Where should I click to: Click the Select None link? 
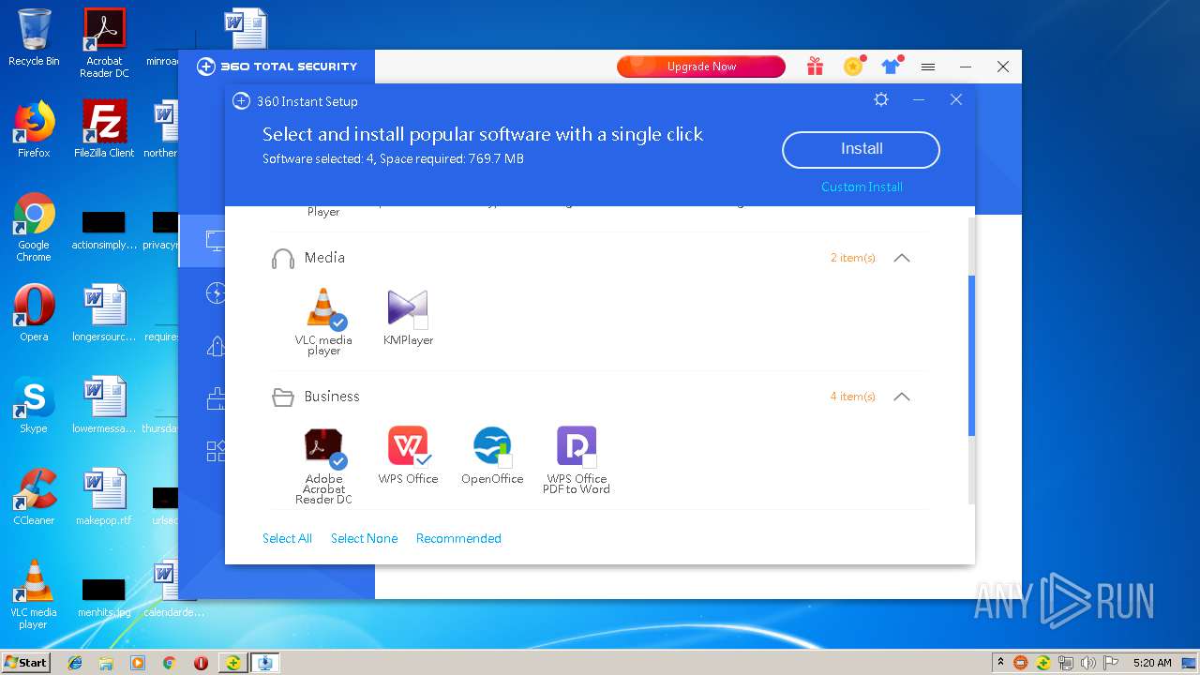click(x=364, y=538)
